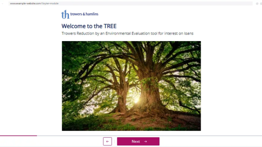
Task: Click the mossy ground beneath the trees
Action: pos(131,123)
